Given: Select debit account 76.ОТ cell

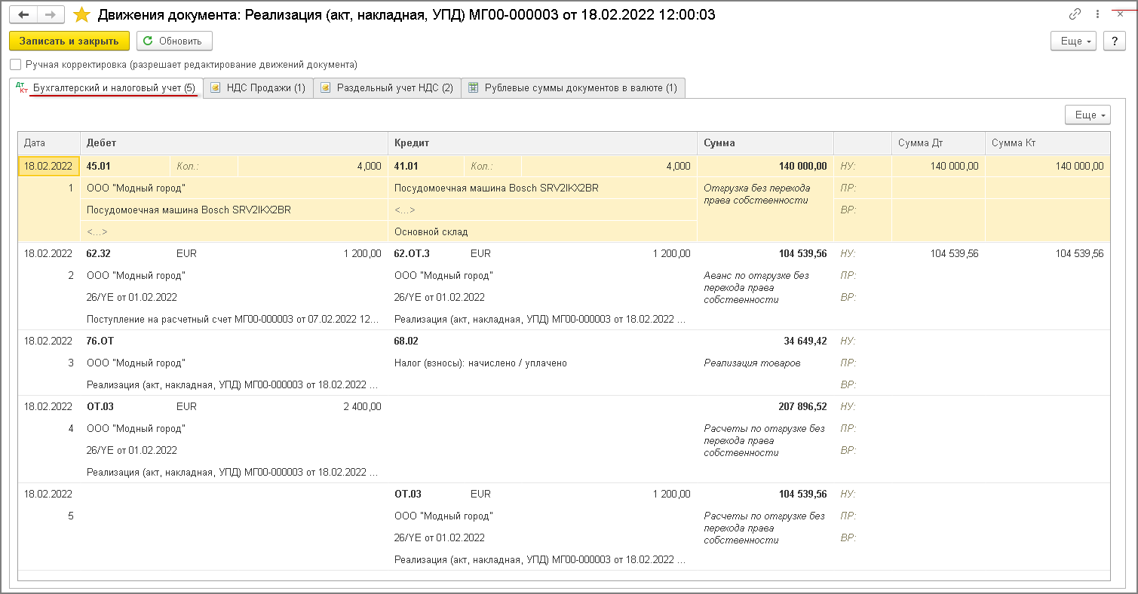Looking at the screenshot, I should pos(125,341).
